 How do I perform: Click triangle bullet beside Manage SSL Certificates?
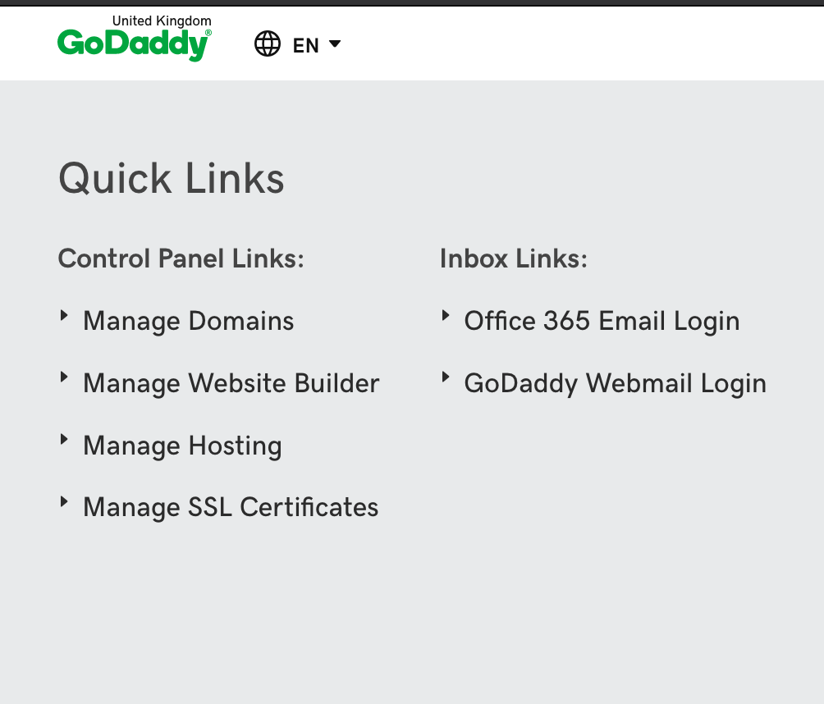(x=64, y=501)
